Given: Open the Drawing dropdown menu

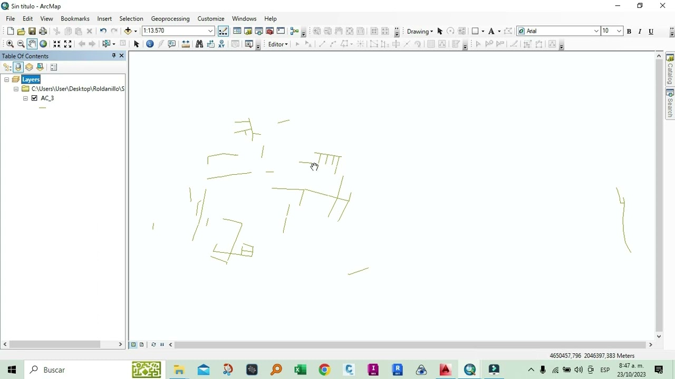Looking at the screenshot, I should [420, 32].
